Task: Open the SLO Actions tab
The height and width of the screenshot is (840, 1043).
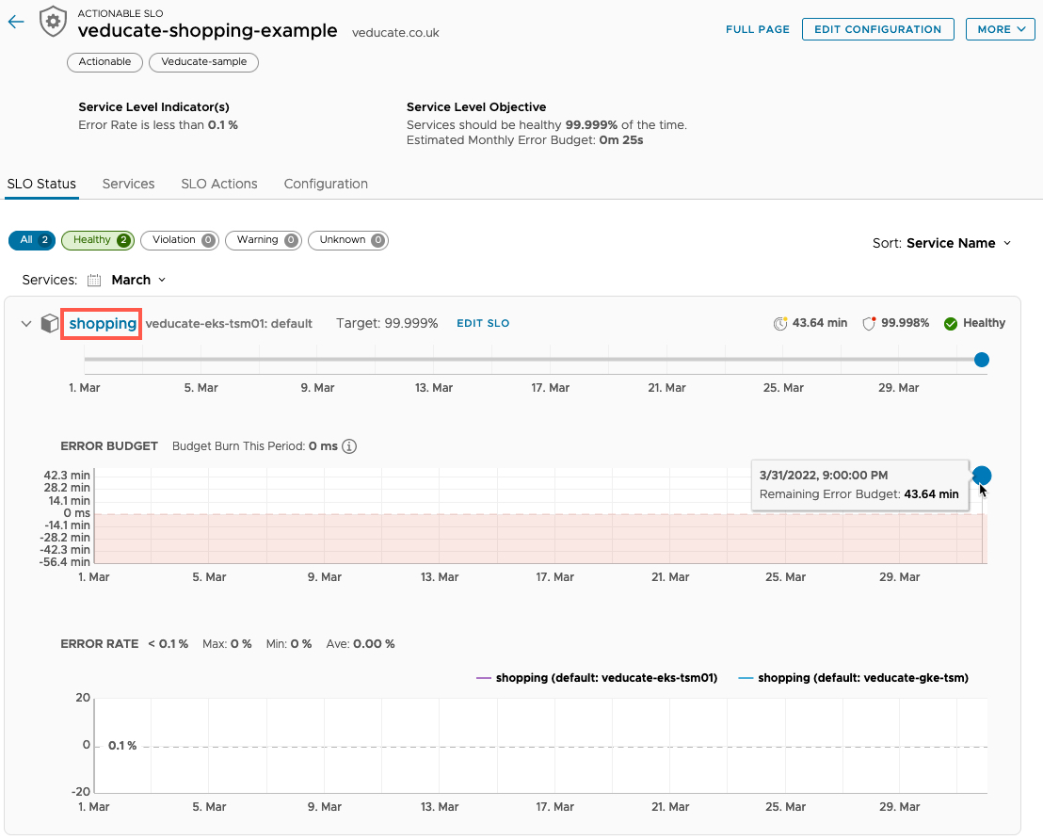Action: pos(218,185)
